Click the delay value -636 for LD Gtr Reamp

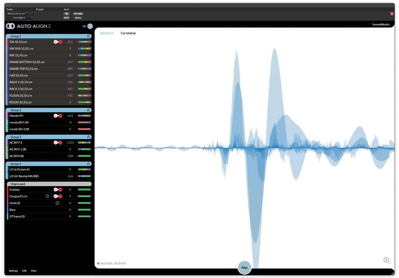point(70,176)
